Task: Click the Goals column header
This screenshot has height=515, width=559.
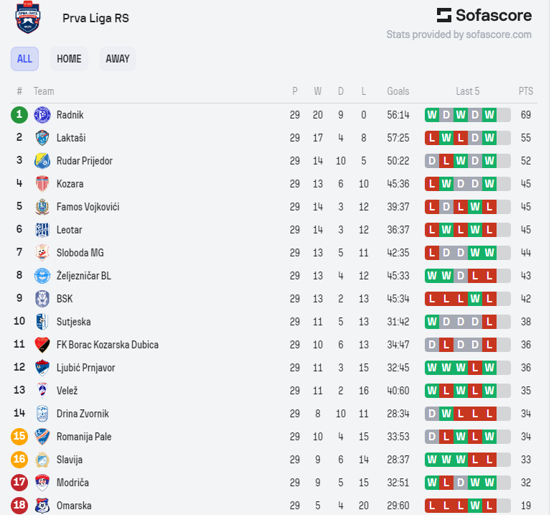Action: coord(398,91)
